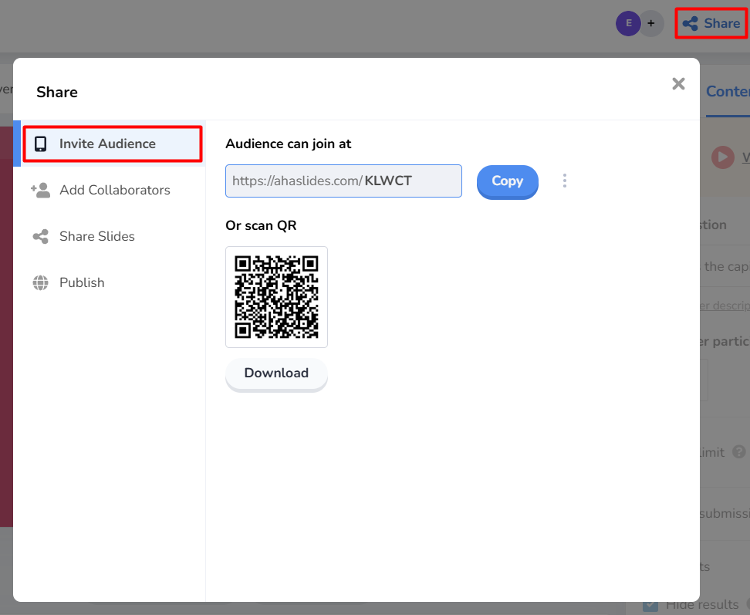Click the add-person icon beside Add Collaborators

[x=41, y=191]
